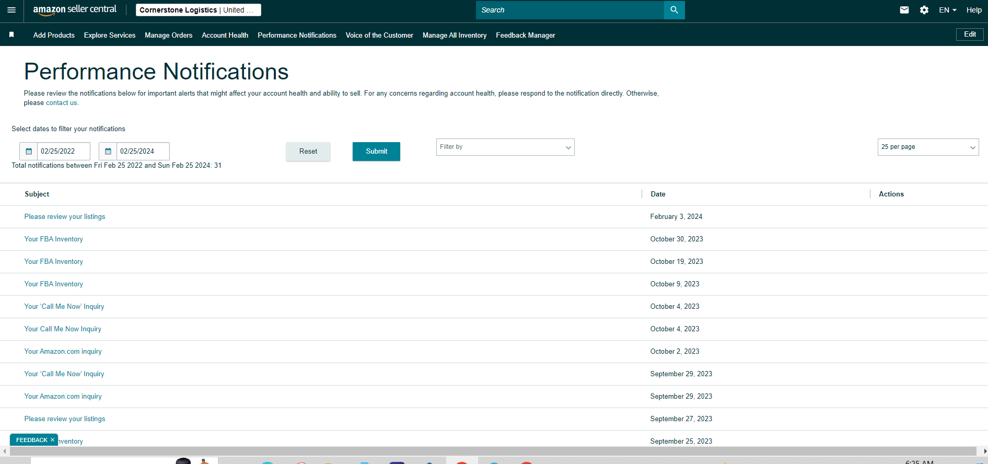Viewport: 988px width, 464px height.
Task: Click the end date field 02/25/2024
Action: click(x=143, y=151)
